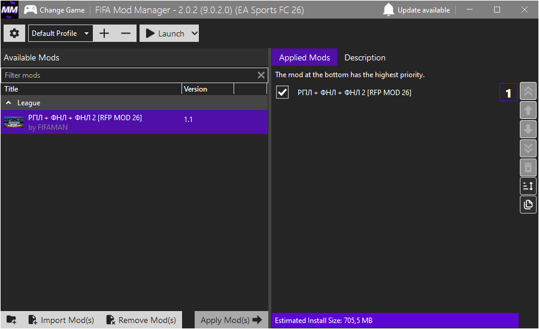Open settings with the gear icon
539x329 pixels.
point(14,33)
